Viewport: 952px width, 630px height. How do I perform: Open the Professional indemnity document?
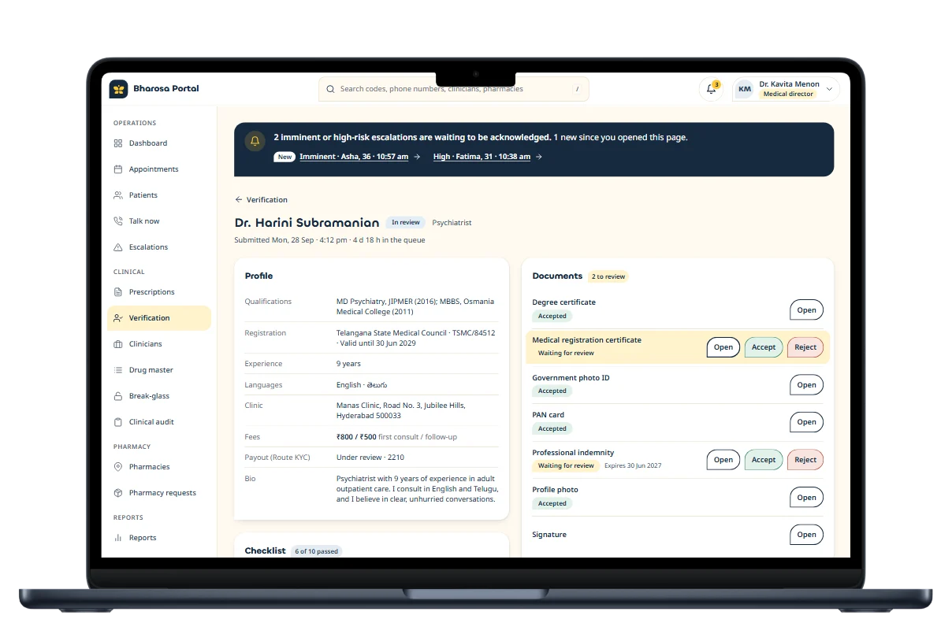click(723, 460)
